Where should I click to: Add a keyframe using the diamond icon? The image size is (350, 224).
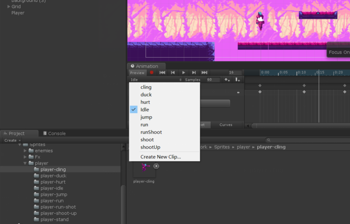click(x=227, y=79)
